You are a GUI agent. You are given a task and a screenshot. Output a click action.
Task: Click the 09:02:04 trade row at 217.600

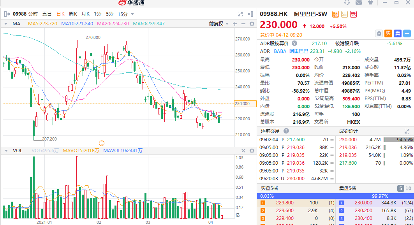pyautogui.click(x=296, y=139)
